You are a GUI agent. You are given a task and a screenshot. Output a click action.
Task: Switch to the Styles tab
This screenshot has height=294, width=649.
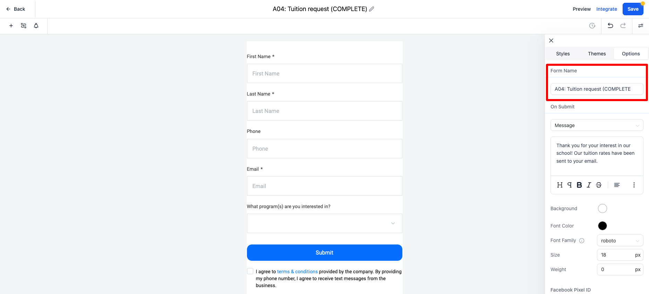563,54
